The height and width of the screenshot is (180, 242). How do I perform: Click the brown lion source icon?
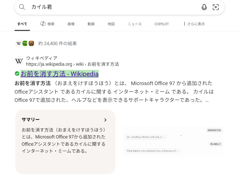(31, 43)
